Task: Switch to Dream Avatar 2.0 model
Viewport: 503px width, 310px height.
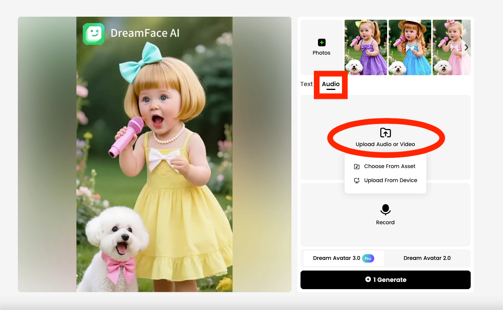Action: (427, 258)
